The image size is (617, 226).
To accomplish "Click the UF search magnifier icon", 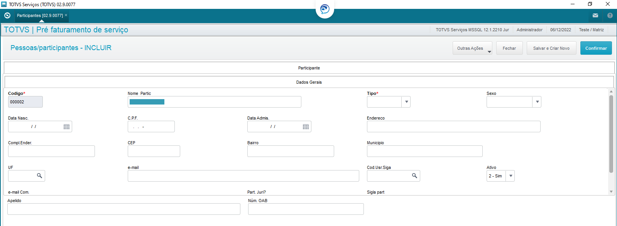I will pyautogui.click(x=39, y=175).
